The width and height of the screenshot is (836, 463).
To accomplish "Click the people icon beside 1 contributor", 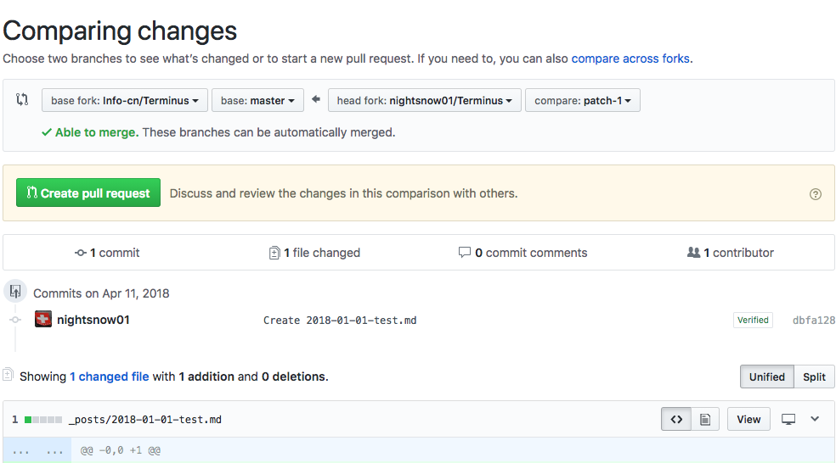I will pyautogui.click(x=693, y=252).
